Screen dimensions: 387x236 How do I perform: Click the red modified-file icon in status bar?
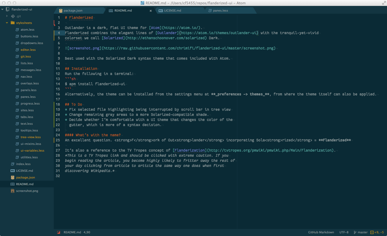pos(59,232)
